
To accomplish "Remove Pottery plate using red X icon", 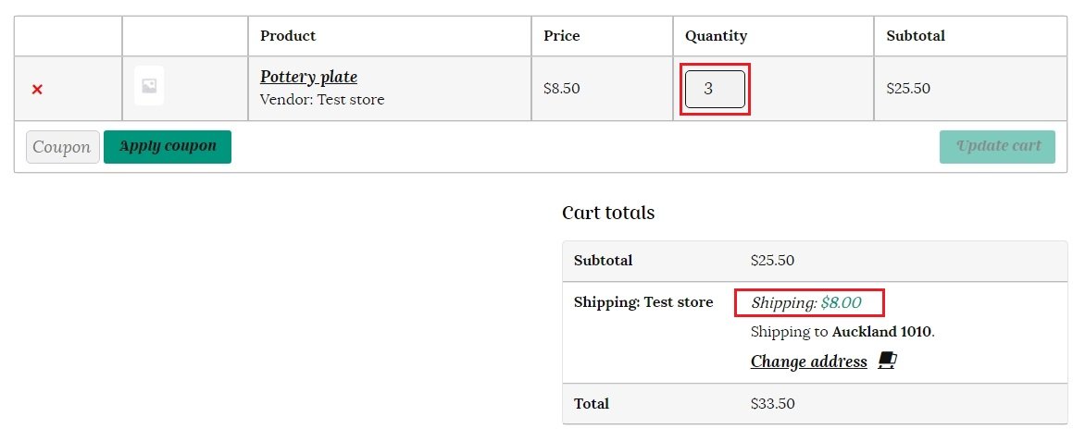I will click(x=37, y=89).
